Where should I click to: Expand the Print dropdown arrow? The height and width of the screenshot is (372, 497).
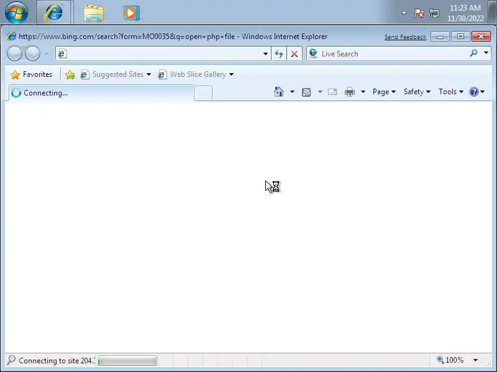click(363, 92)
